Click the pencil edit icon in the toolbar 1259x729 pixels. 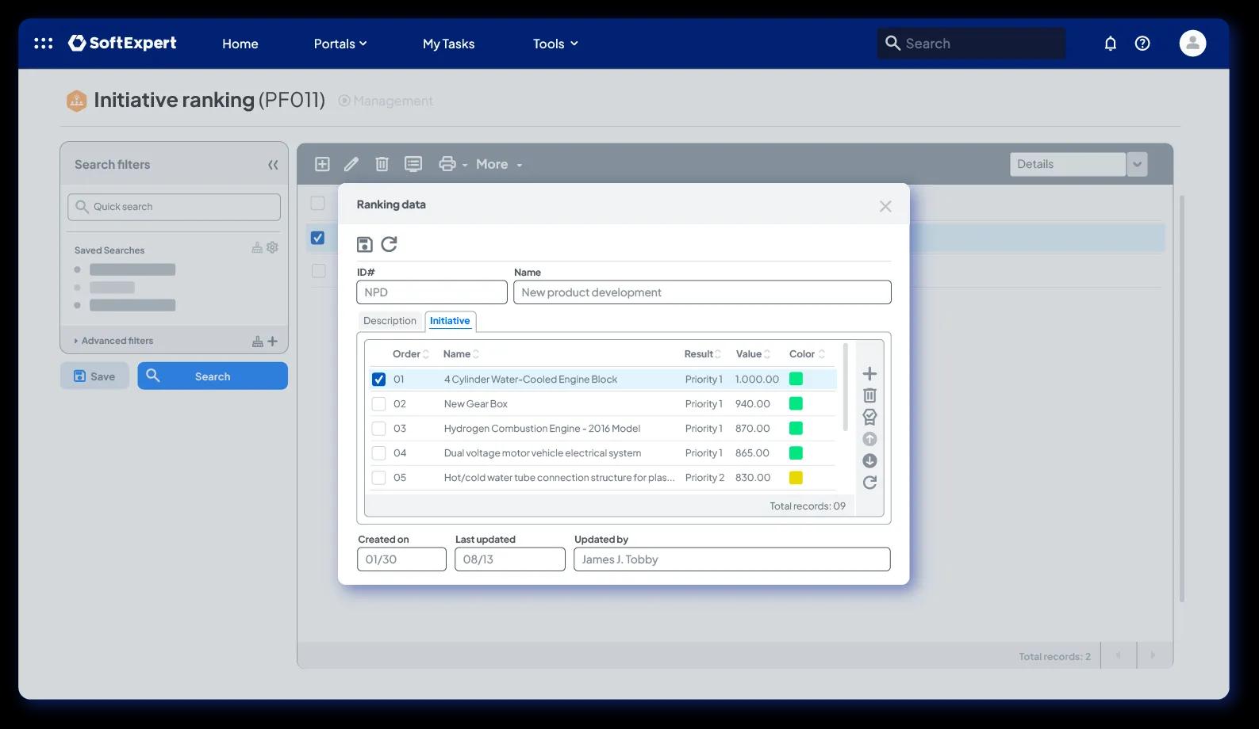tap(351, 164)
